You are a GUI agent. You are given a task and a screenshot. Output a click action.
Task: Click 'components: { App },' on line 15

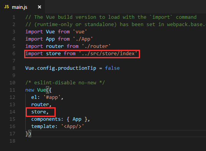(61, 119)
